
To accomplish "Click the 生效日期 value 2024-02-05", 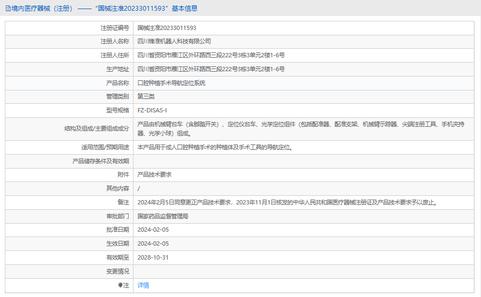I will (153, 243).
